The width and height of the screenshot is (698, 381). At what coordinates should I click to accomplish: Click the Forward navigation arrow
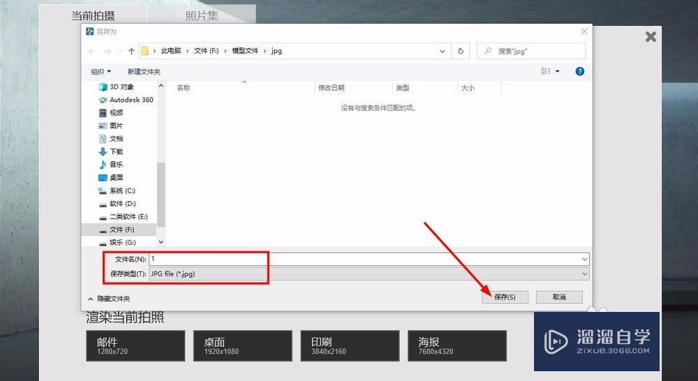point(107,51)
